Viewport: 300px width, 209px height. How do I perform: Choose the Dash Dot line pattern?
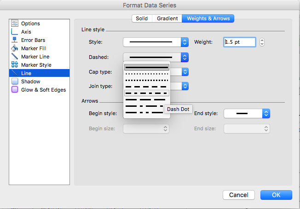click(146, 93)
